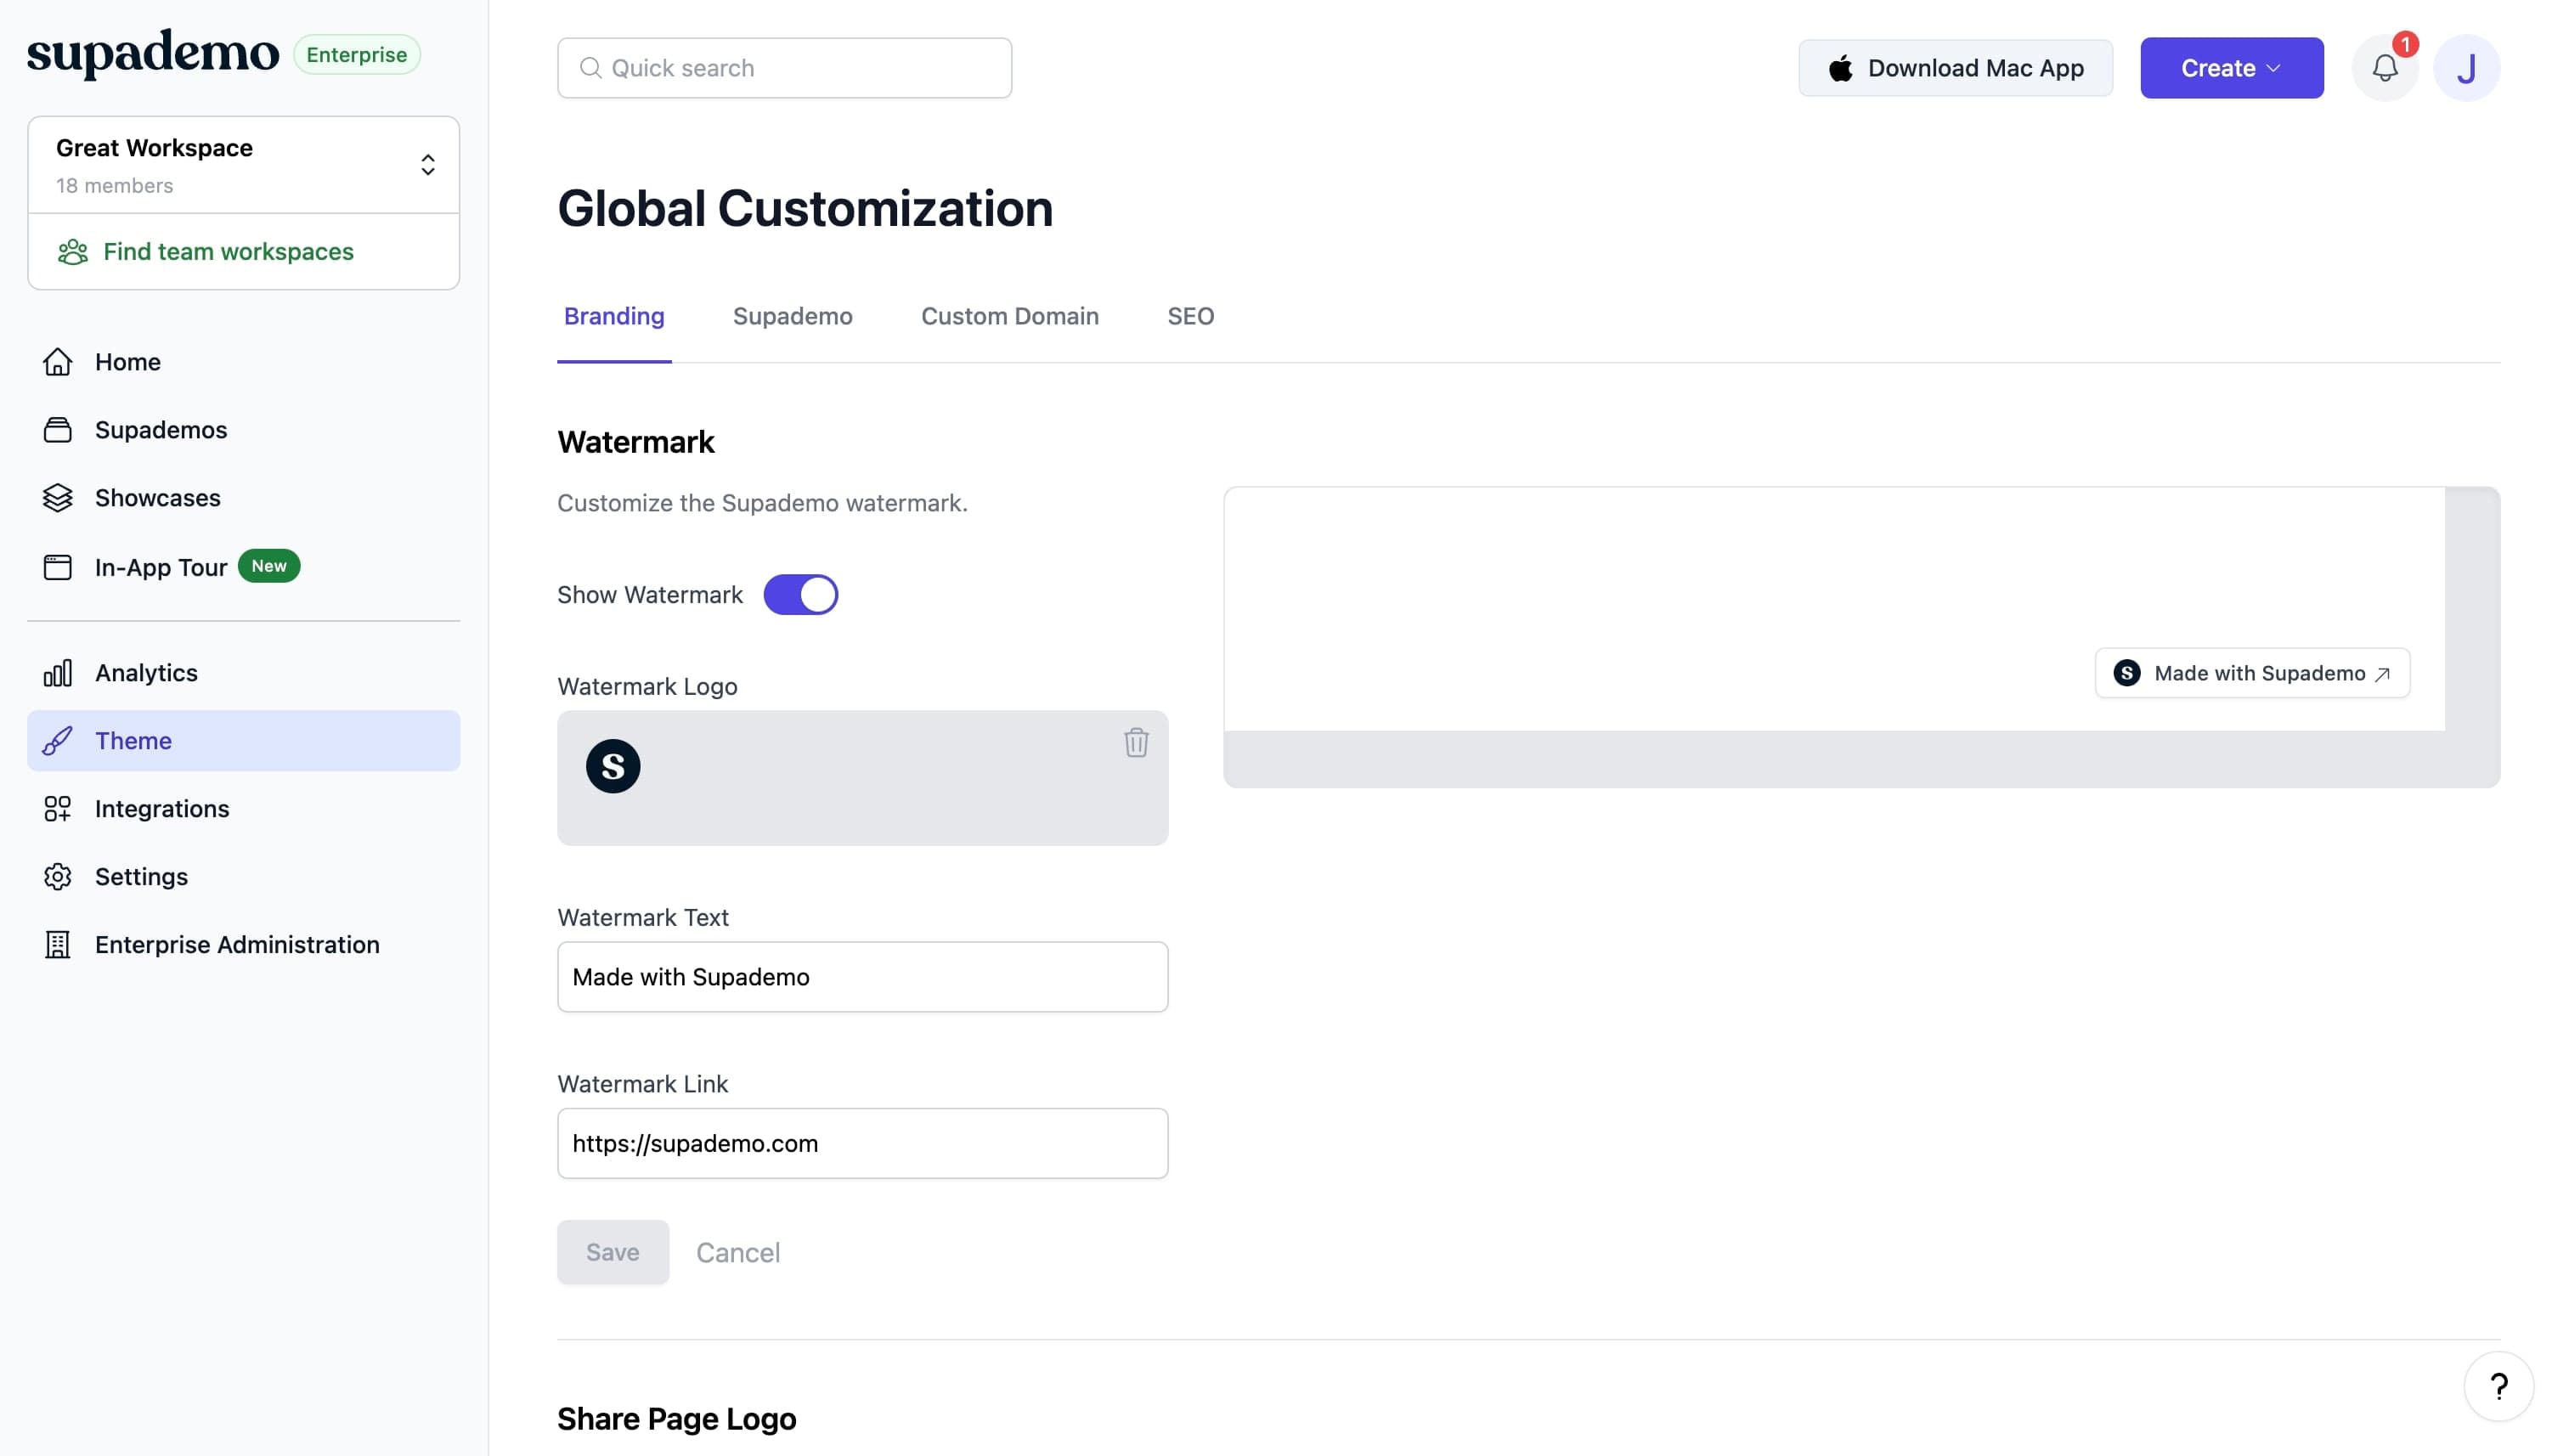Click the Watermark Link field
This screenshot has height=1456, width=2569.
[862, 1143]
